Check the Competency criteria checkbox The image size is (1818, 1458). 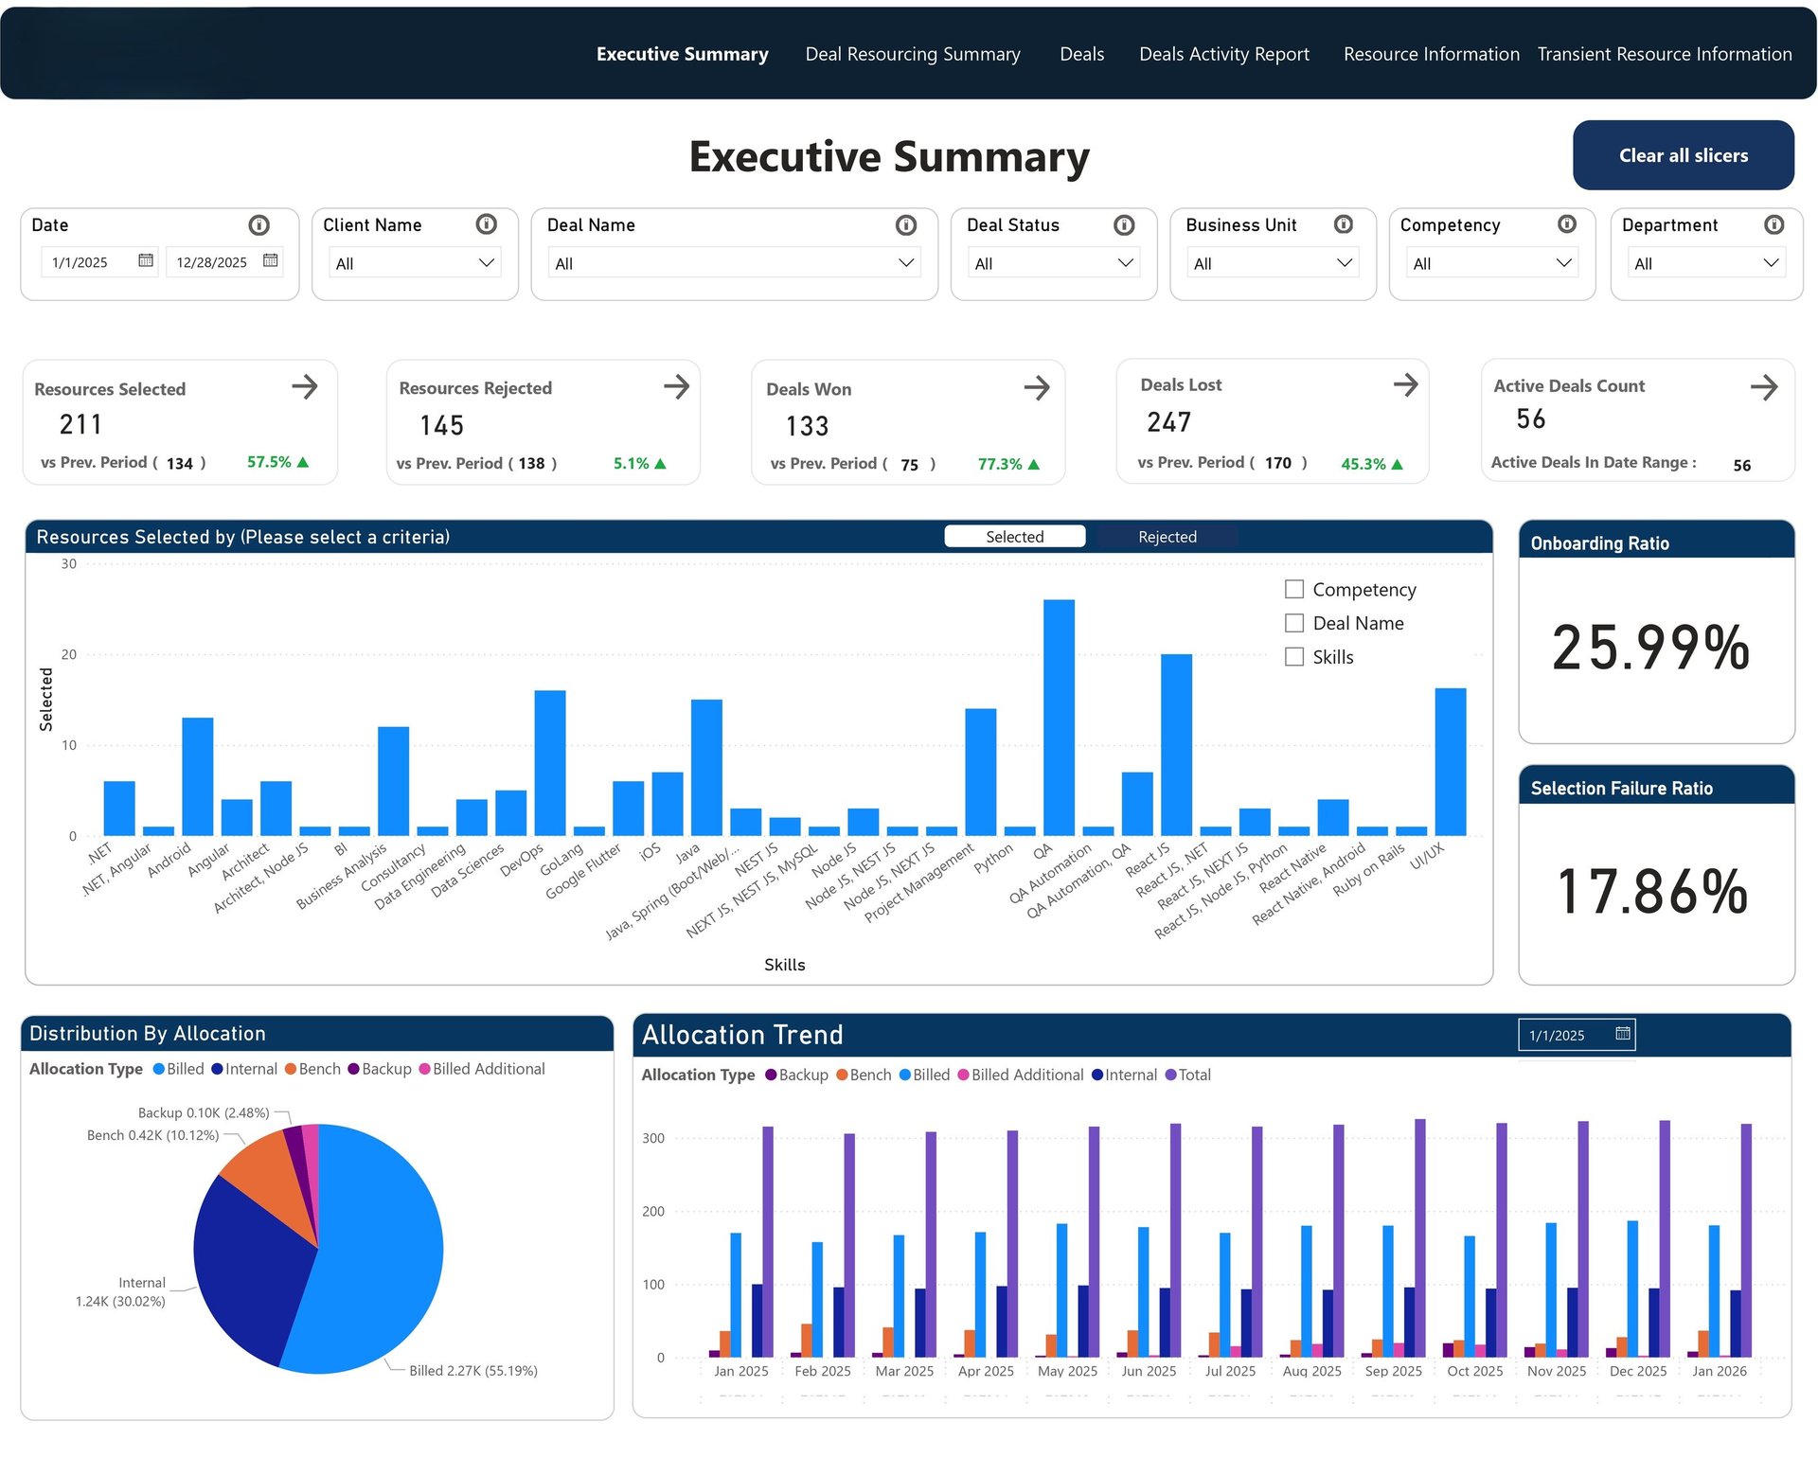pos(1293,589)
